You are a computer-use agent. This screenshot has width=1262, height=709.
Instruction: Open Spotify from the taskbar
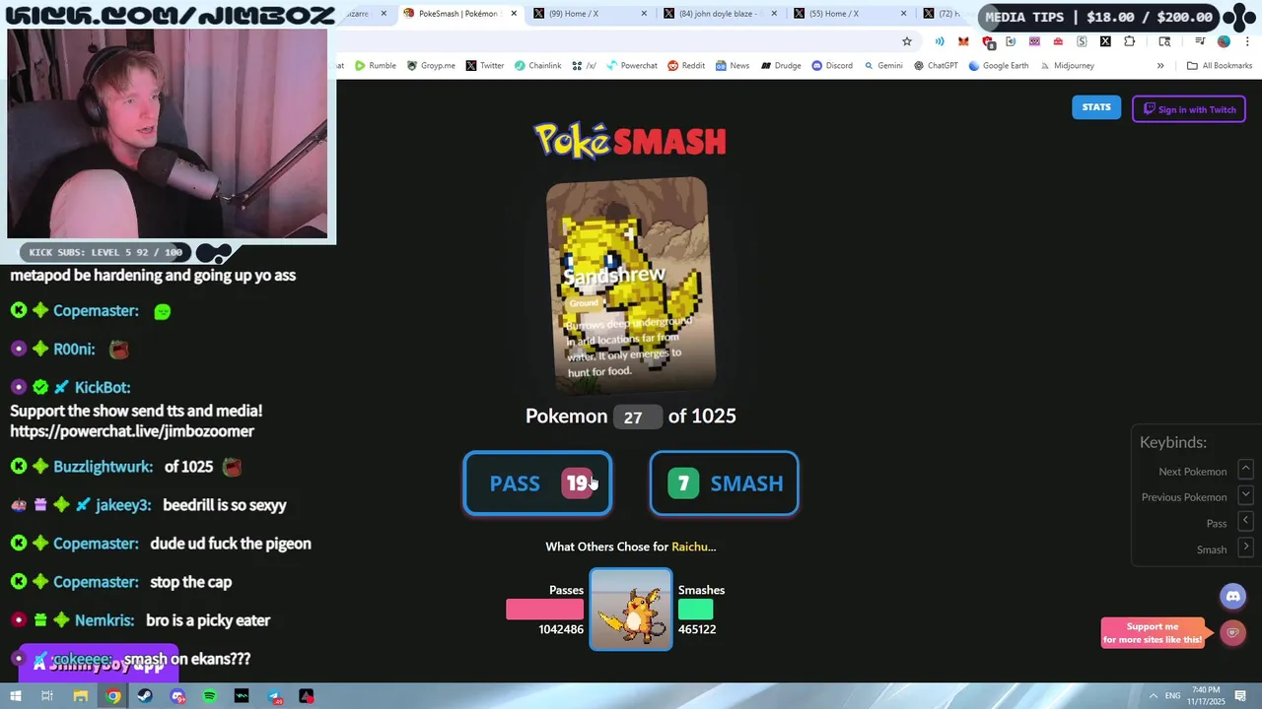(x=210, y=696)
